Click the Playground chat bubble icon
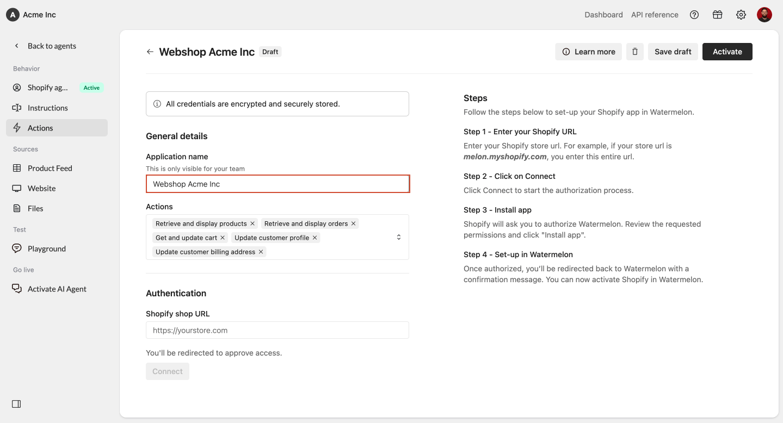 pyautogui.click(x=17, y=248)
